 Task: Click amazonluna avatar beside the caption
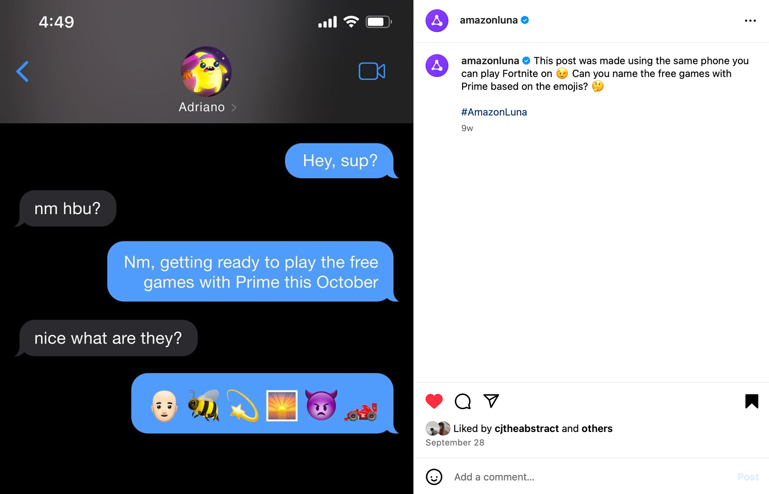[437, 66]
